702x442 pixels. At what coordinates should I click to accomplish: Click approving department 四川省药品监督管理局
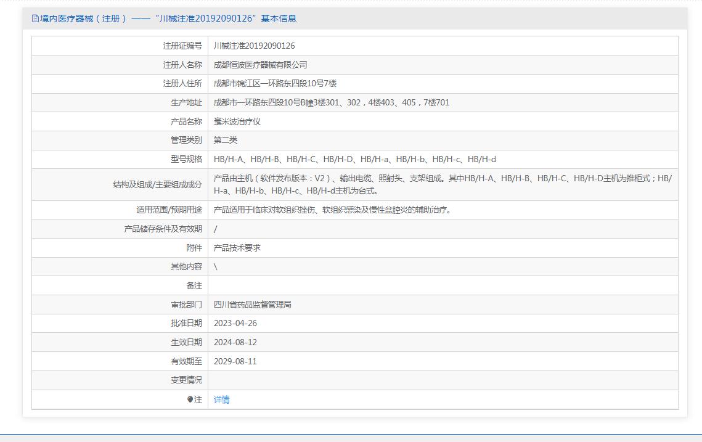(x=252, y=305)
